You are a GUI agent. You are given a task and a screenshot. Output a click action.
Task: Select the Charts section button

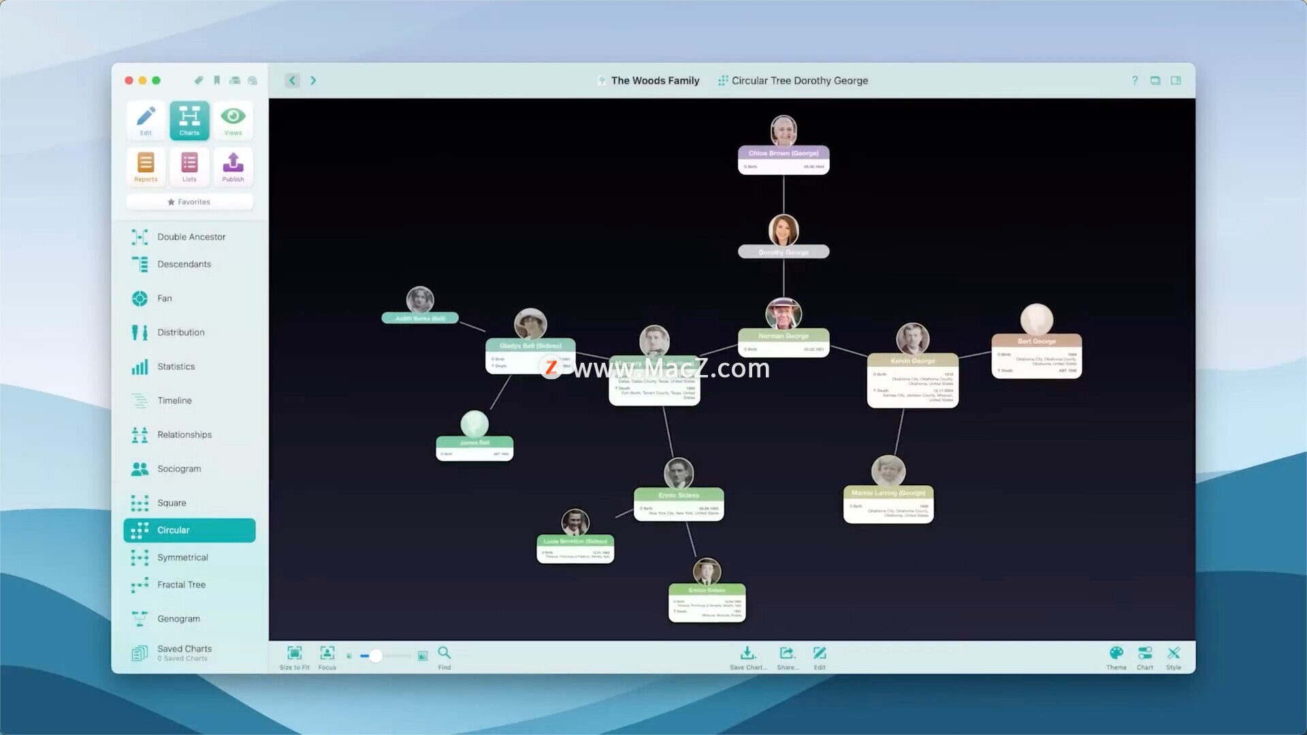[x=189, y=120]
